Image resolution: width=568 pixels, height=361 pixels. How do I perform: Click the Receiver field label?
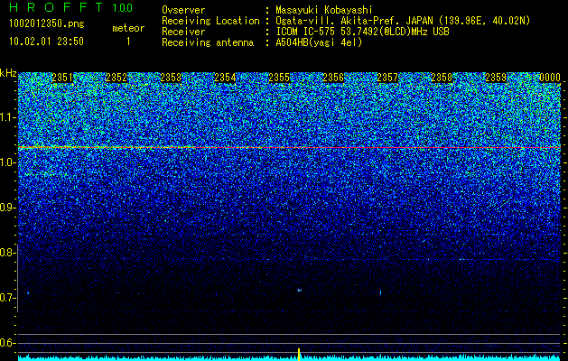click(x=183, y=32)
